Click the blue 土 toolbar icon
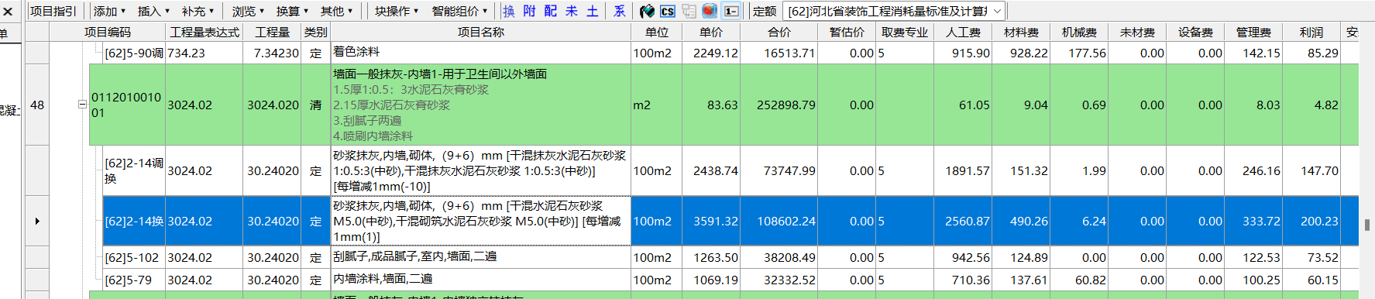 (x=593, y=11)
